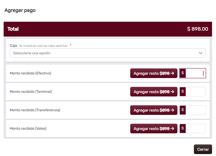Focus the Efectivo amount input field
This screenshot has height=156, width=216.
pyautogui.click(x=196, y=73)
